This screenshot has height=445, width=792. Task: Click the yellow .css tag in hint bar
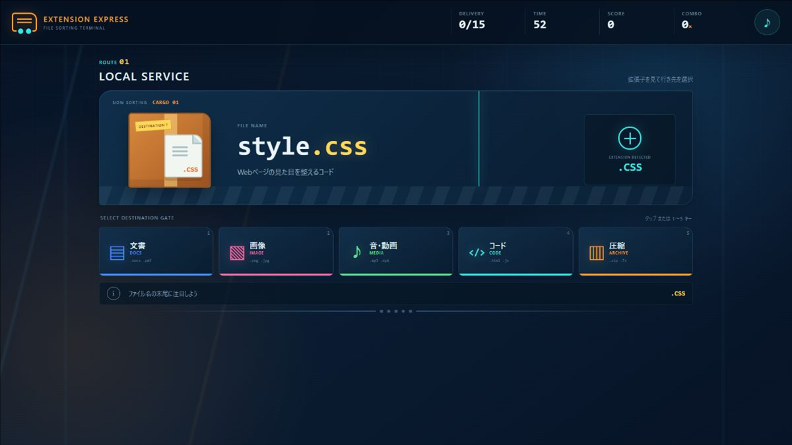[678, 293]
